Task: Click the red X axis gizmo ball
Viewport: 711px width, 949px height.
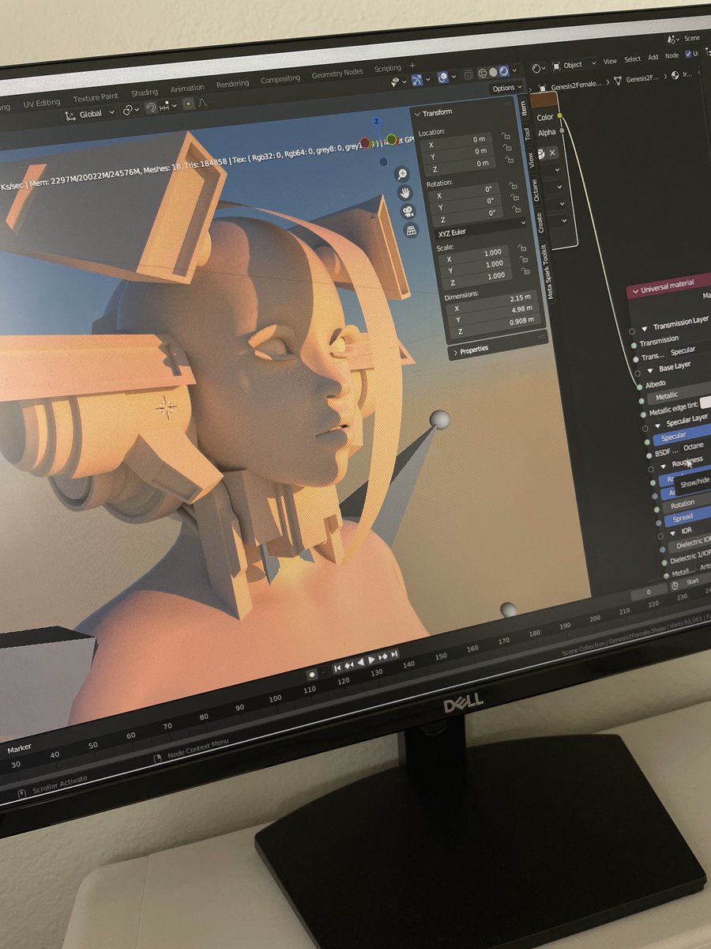Action: pos(365,143)
